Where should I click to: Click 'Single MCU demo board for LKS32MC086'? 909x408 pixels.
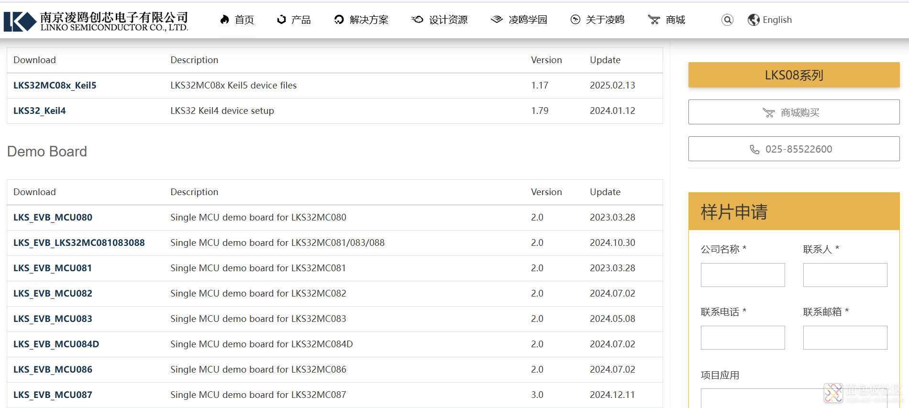(258, 369)
